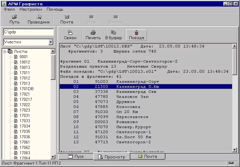Switch to the Просмотр tab
The height and width of the screenshot is (167, 240).
112,157
